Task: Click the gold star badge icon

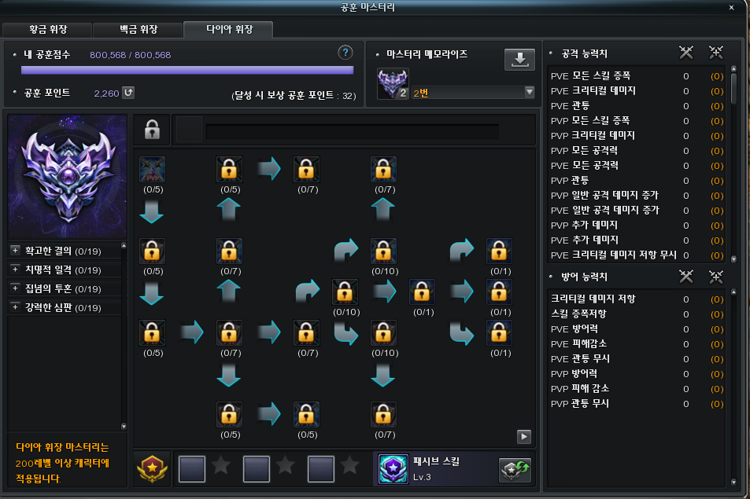Action: click(152, 469)
